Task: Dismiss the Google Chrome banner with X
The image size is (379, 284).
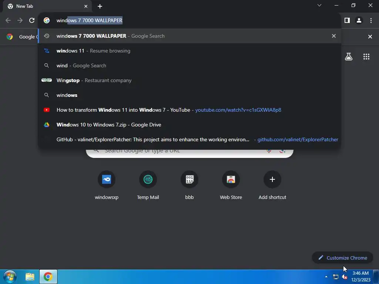Action: click(x=370, y=37)
